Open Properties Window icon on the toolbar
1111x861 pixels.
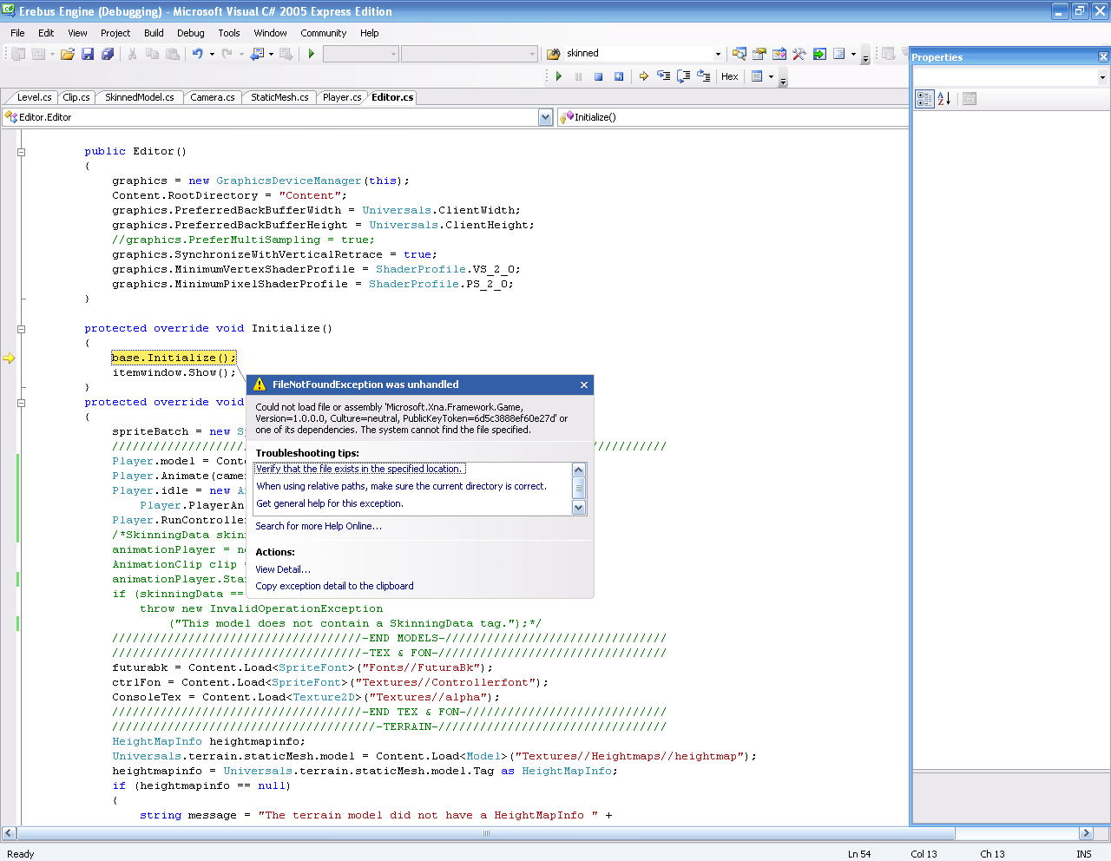pyautogui.click(x=759, y=54)
